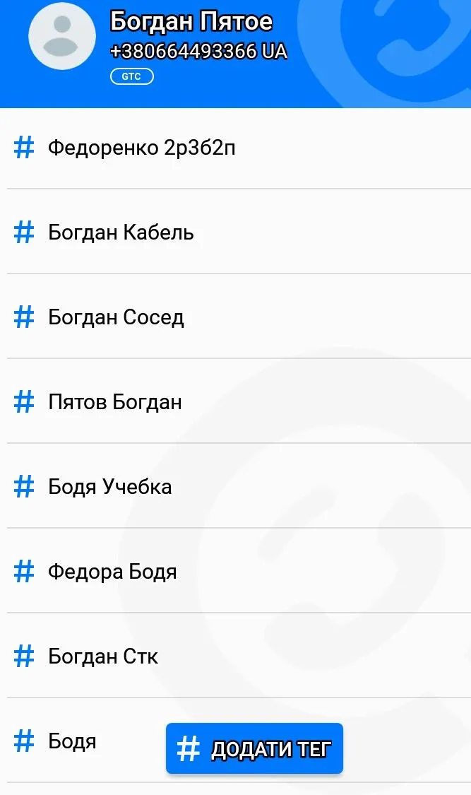Choose the Пятов Богдан tag
The image size is (471, 795).
tap(115, 402)
